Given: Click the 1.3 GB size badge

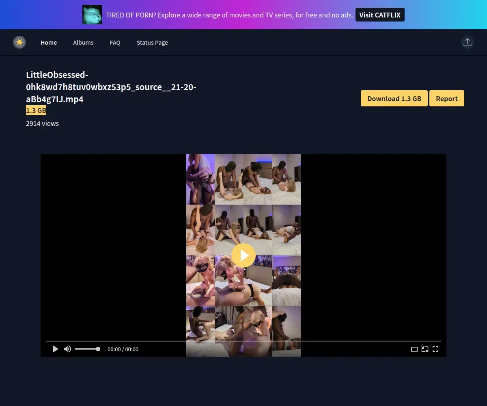Looking at the screenshot, I should (x=36, y=110).
